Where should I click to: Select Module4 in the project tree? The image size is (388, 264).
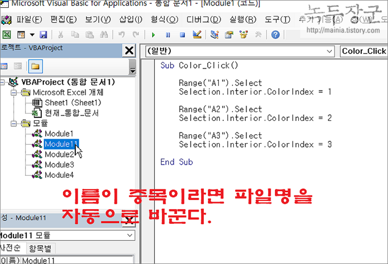(x=59, y=175)
